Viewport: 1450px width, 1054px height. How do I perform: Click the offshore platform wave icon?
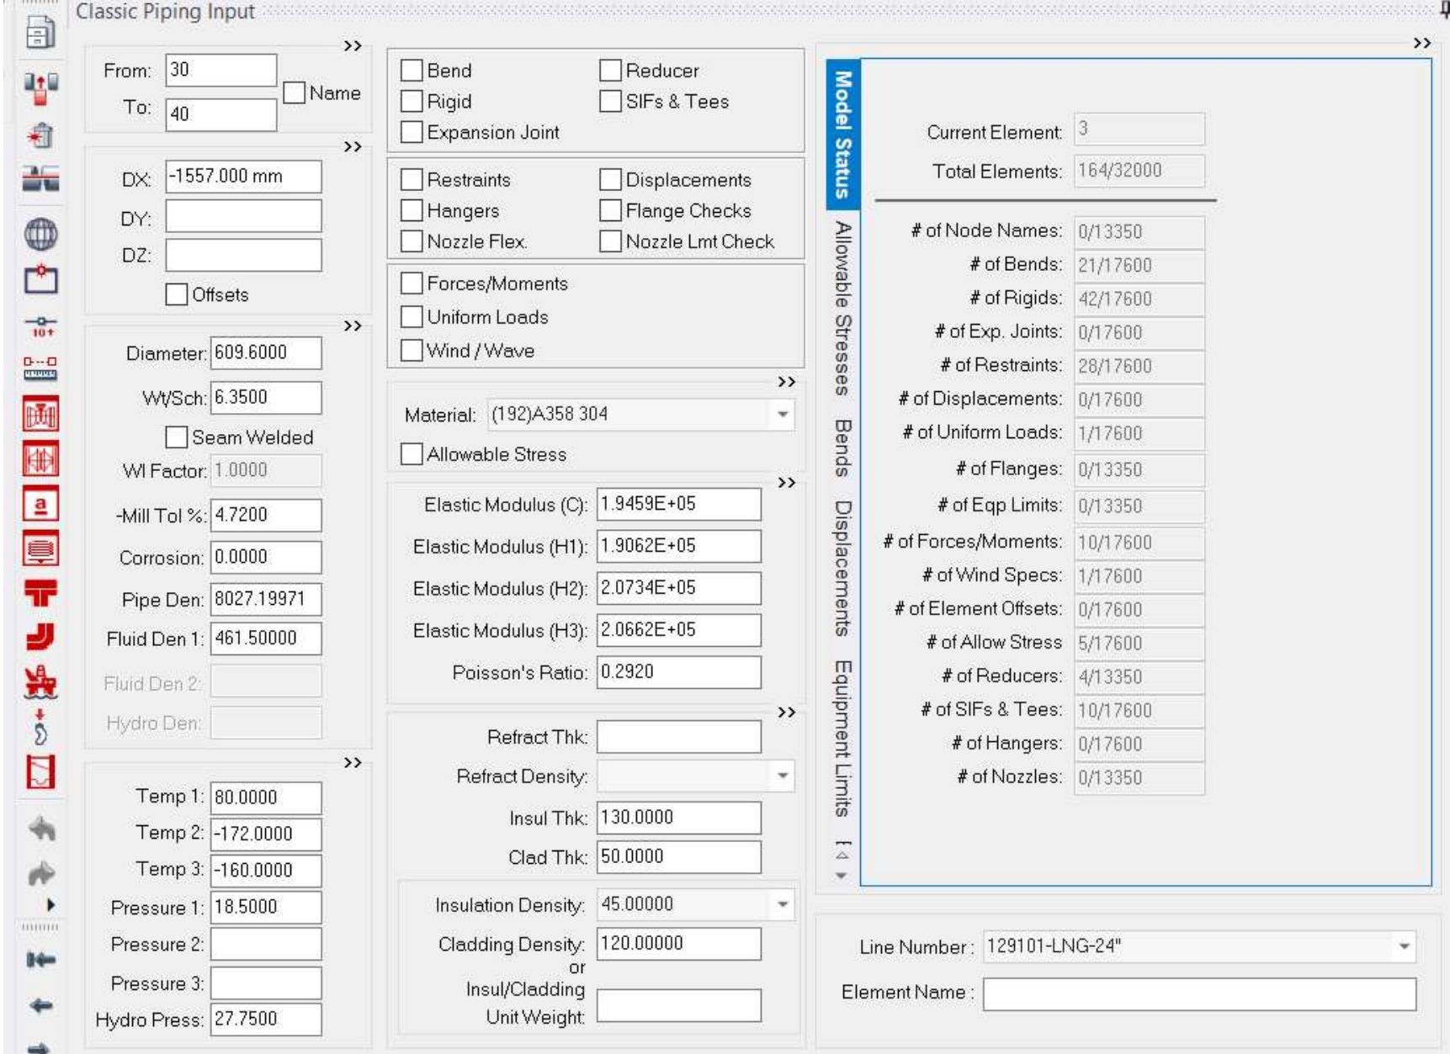40,683
